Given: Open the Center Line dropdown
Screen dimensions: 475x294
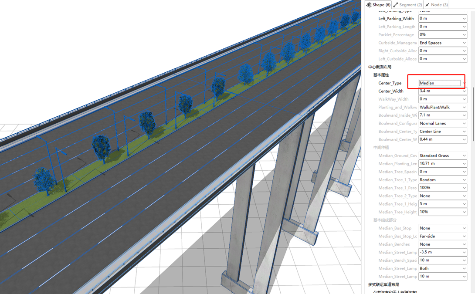Looking at the screenshot, I should point(443,132).
